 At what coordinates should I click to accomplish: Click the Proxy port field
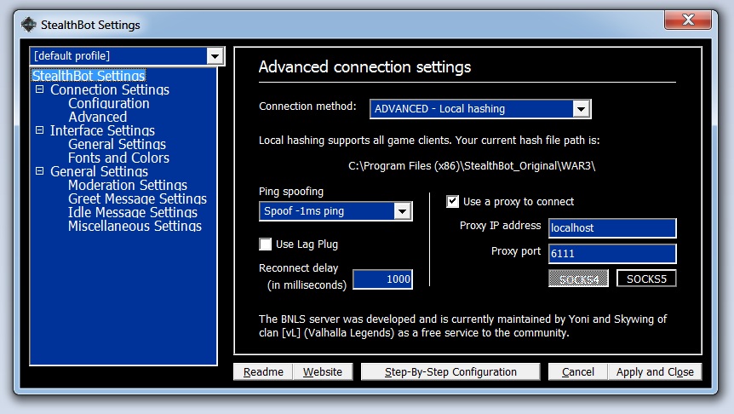pyautogui.click(x=612, y=253)
